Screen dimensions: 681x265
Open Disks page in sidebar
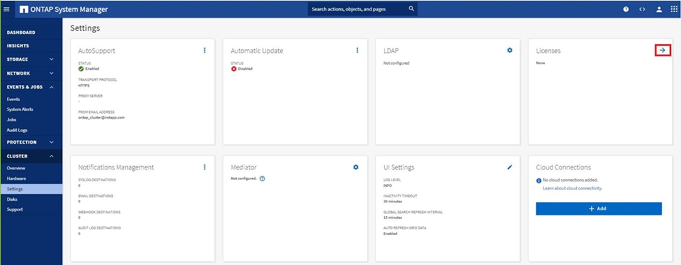tap(12, 199)
